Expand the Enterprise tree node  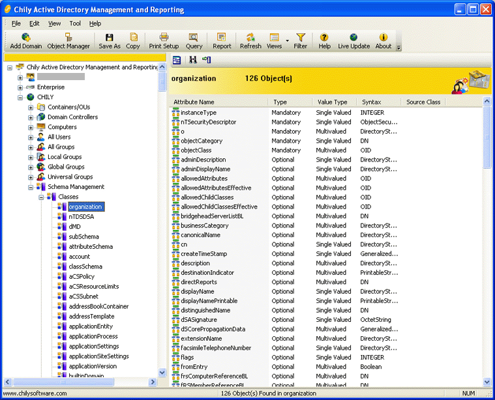pyautogui.click(x=20, y=87)
